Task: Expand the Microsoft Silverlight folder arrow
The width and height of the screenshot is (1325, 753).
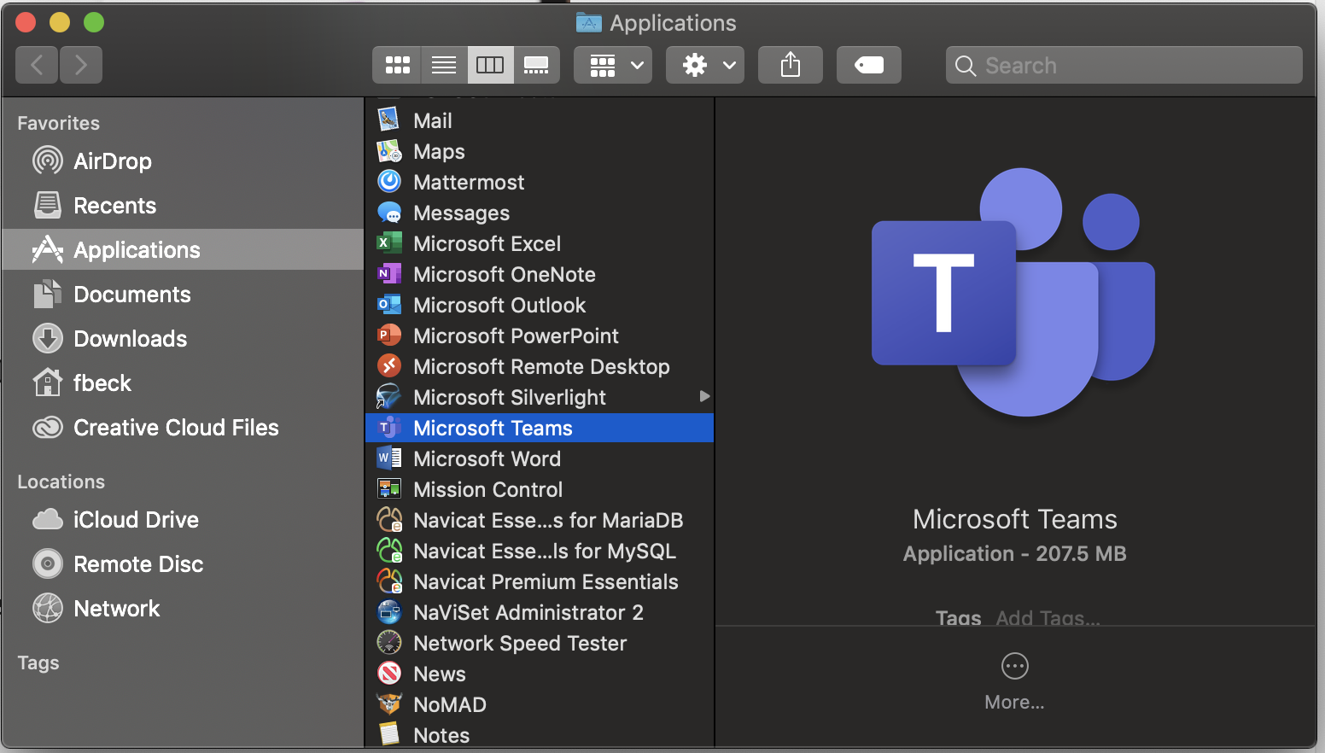Action: [704, 396]
